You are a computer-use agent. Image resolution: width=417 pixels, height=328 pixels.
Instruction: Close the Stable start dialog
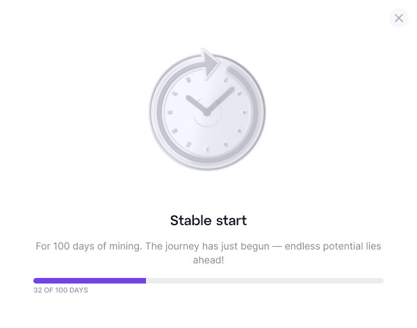(398, 18)
